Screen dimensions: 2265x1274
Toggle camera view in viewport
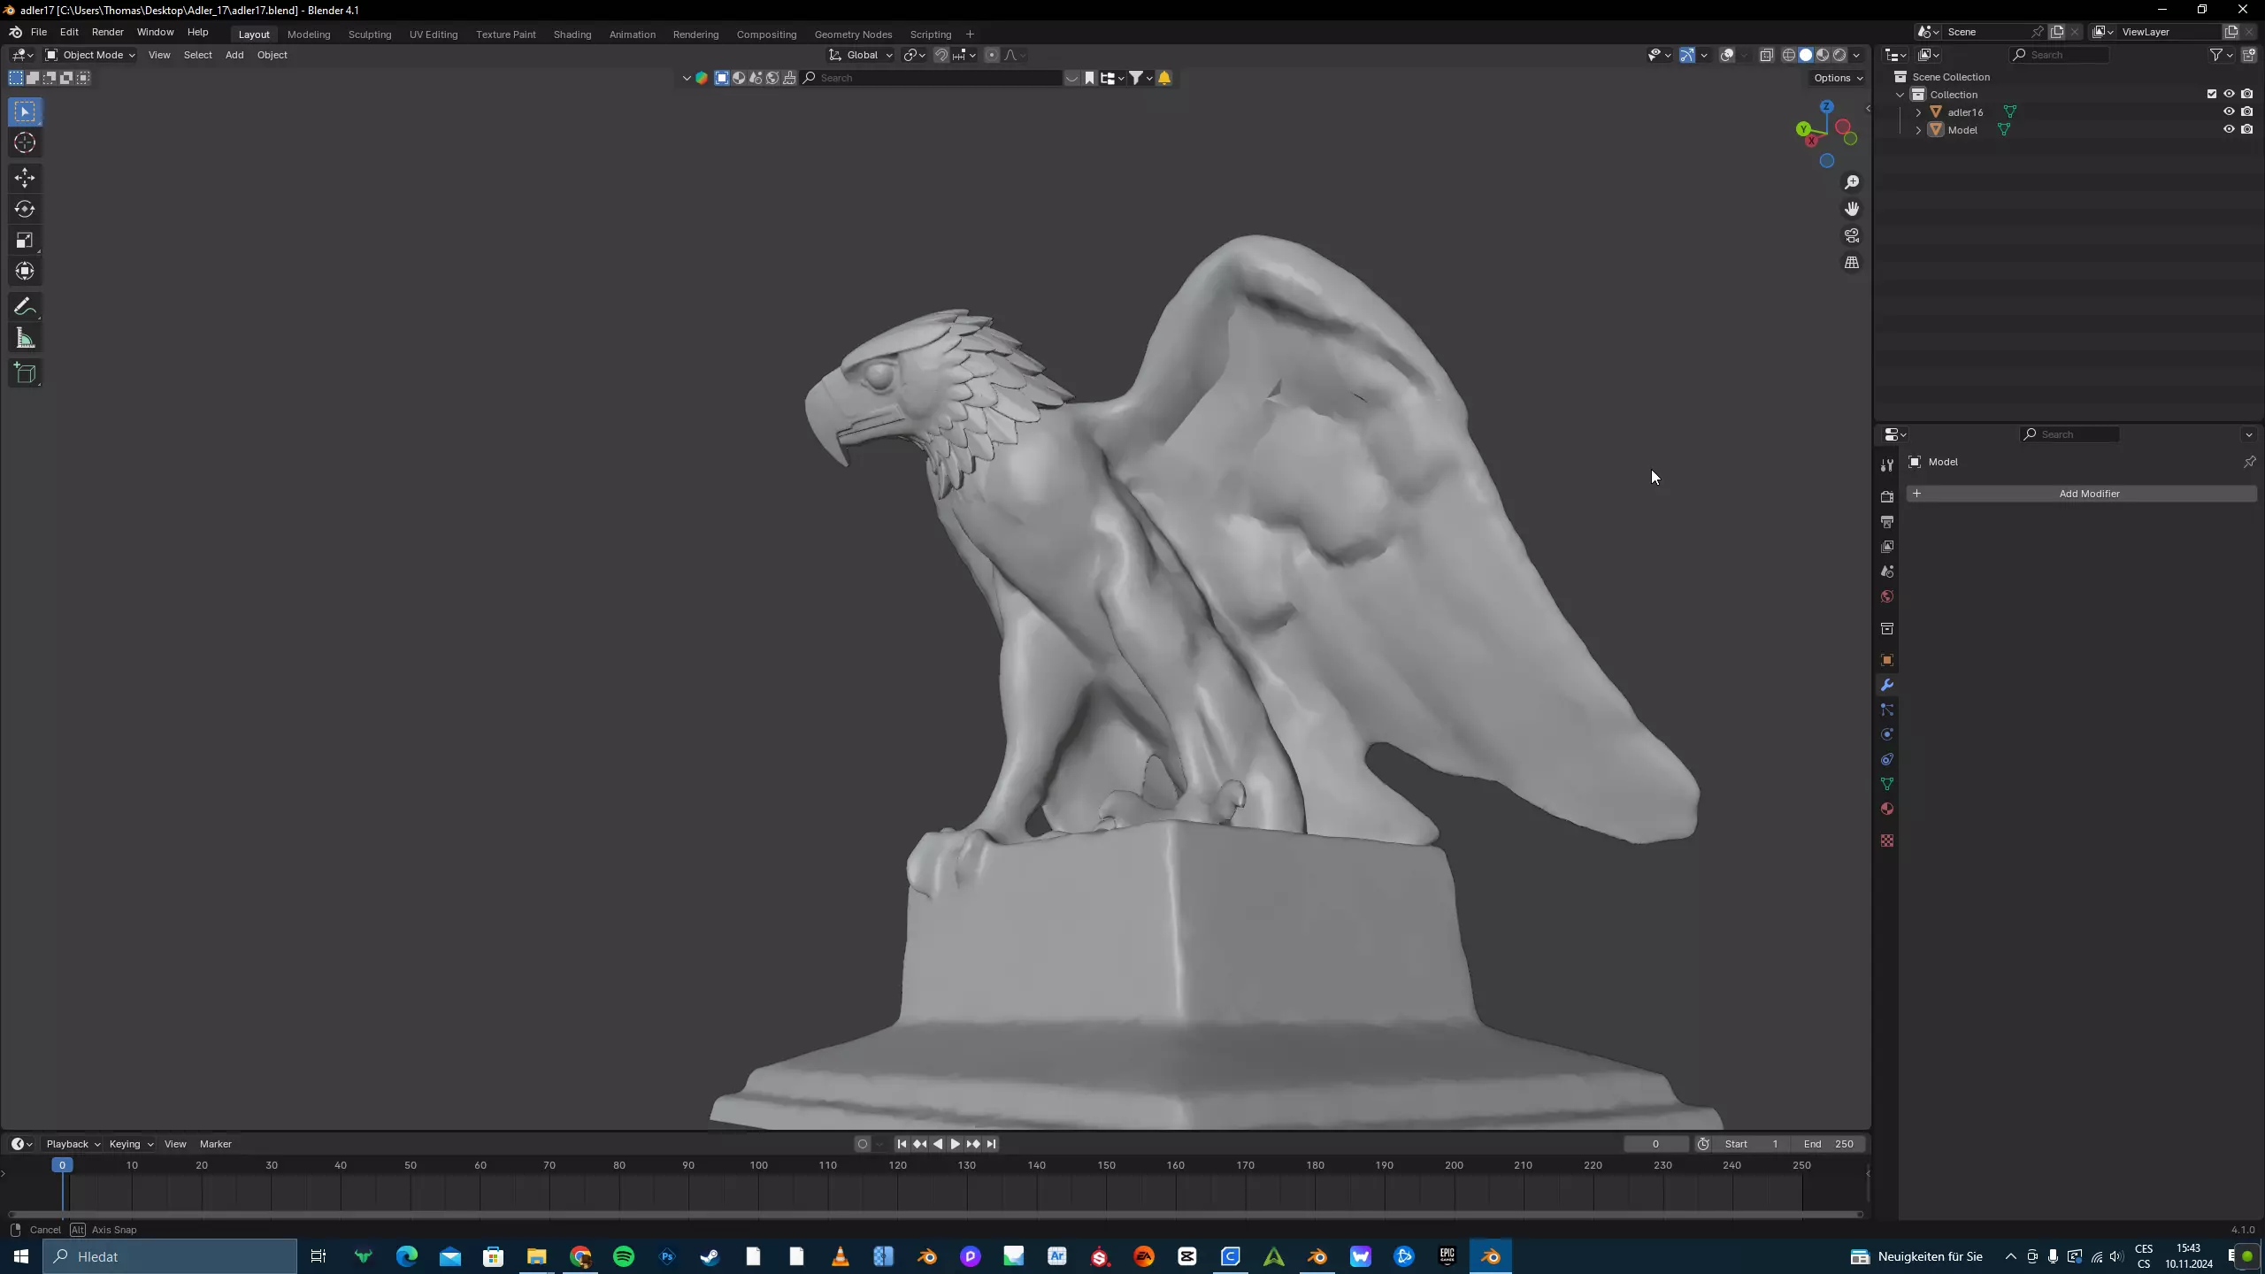[x=1852, y=236]
